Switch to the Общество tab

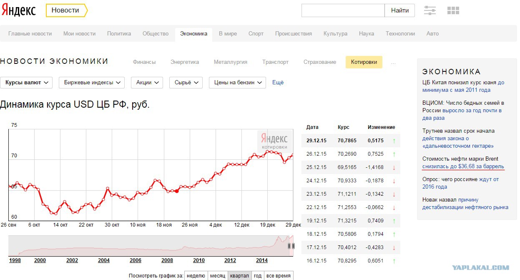[156, 34]
